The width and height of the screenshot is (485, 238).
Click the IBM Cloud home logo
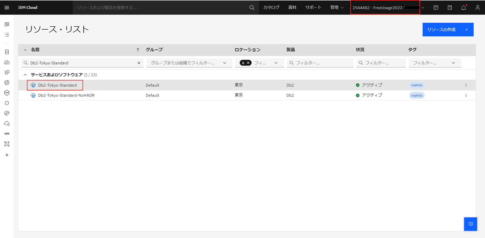pyautogui.click(x=28, y=8)
